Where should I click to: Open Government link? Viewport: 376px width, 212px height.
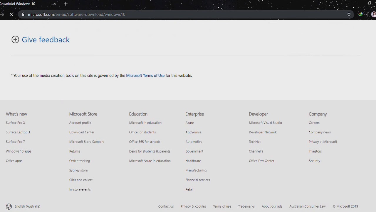click(x=194, y=151)
